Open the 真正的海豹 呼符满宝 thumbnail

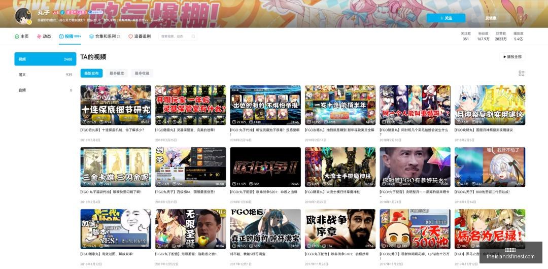click(265, 229)
